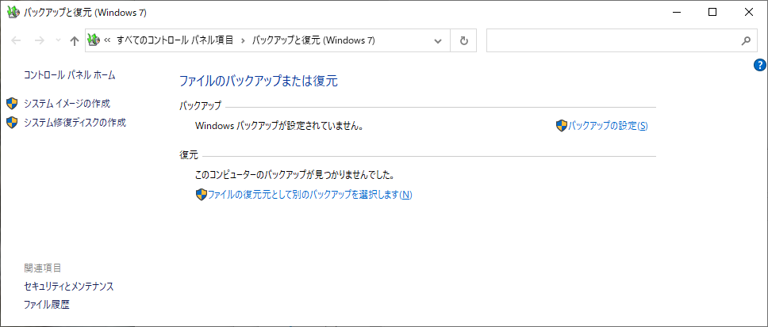Image resolution: width=768 pixels, height=327 pixels.
Task: Click the magnifier search icon
Action: click(x=746, y=41)
